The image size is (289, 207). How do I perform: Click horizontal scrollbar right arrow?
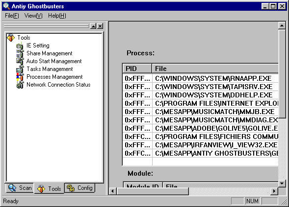click(274, 191)
